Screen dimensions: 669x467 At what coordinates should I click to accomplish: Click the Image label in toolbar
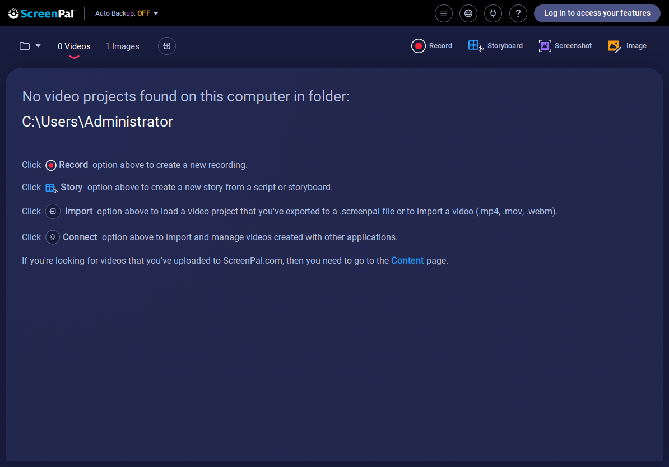point(636,45)
